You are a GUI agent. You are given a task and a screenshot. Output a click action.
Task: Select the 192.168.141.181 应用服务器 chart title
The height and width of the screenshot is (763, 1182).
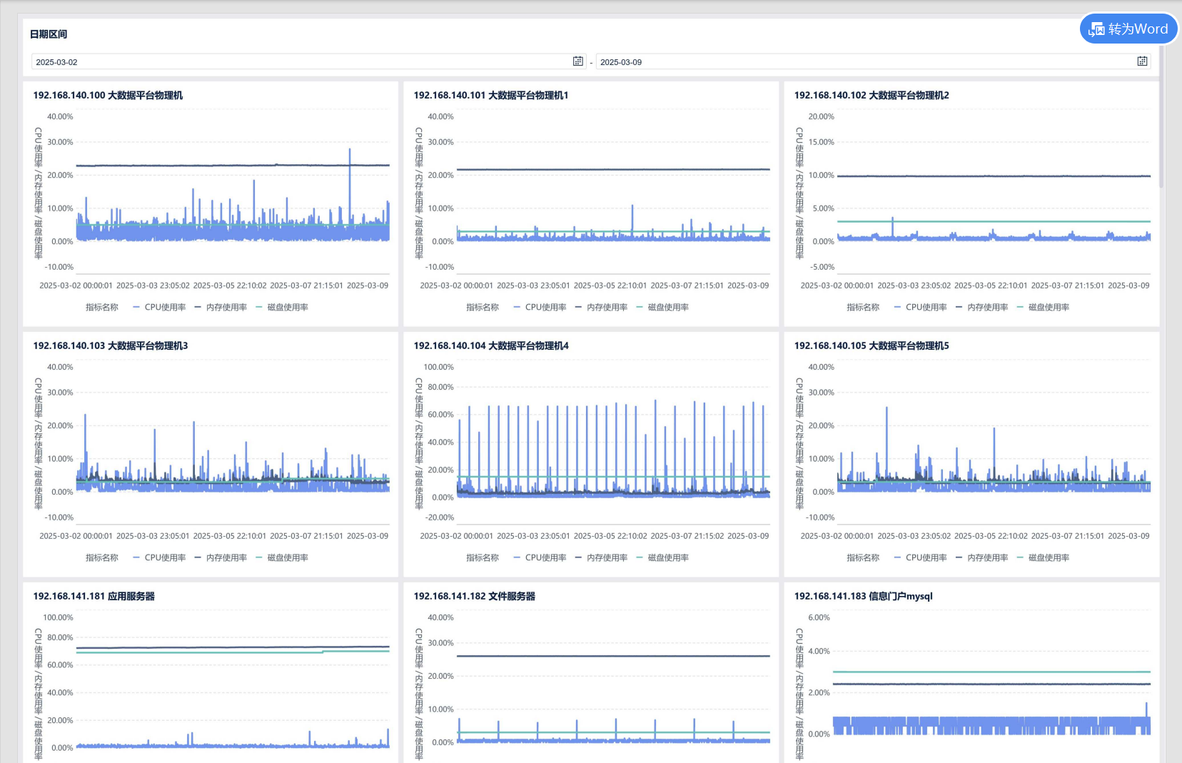(x=94, y=596)
